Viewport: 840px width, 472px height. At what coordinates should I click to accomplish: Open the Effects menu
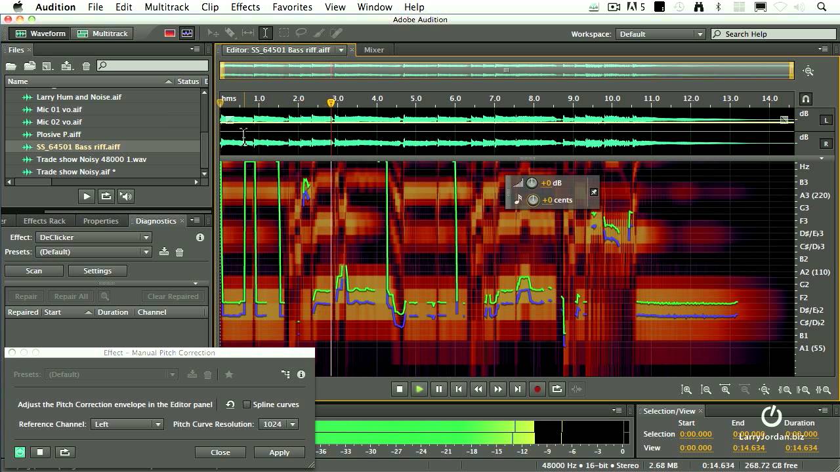(x=245, y=7)
